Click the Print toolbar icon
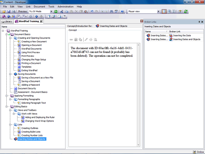The width and height of the screenshot is (205, 154). [x=13, y=12]
